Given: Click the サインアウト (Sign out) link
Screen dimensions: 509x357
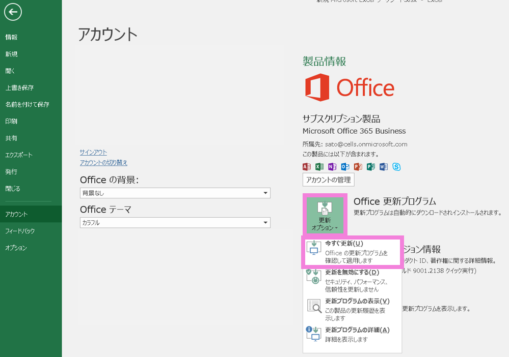Looking at the screenshot, I should click(93, 152).
